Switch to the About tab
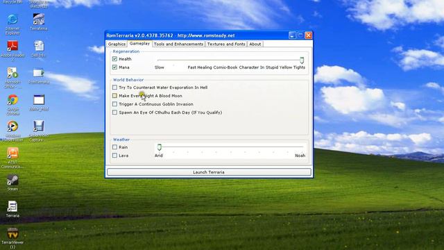Screen dimensions: 444x250 tap(255, 44)
